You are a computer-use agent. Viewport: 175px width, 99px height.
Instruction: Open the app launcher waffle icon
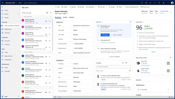click(3, 3)
